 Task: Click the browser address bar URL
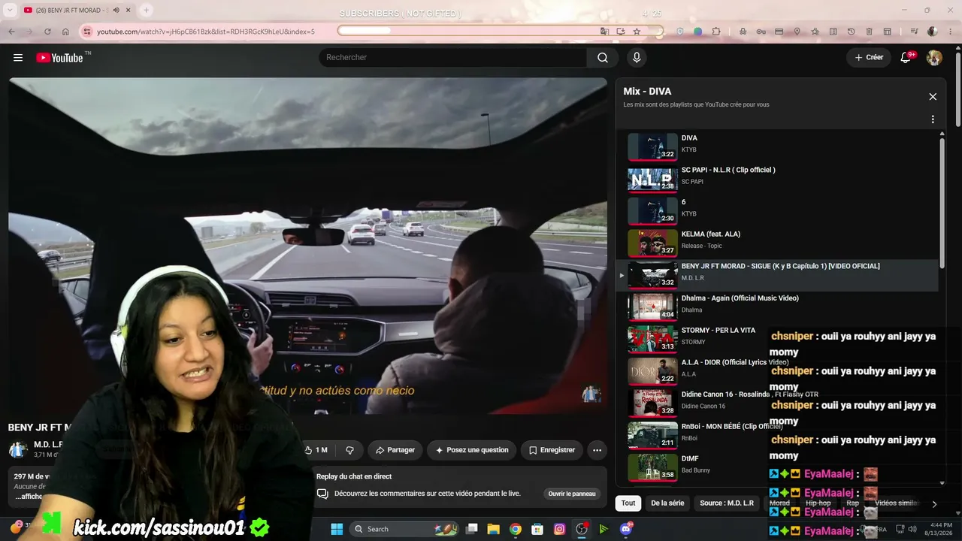[x=206, y=32]
